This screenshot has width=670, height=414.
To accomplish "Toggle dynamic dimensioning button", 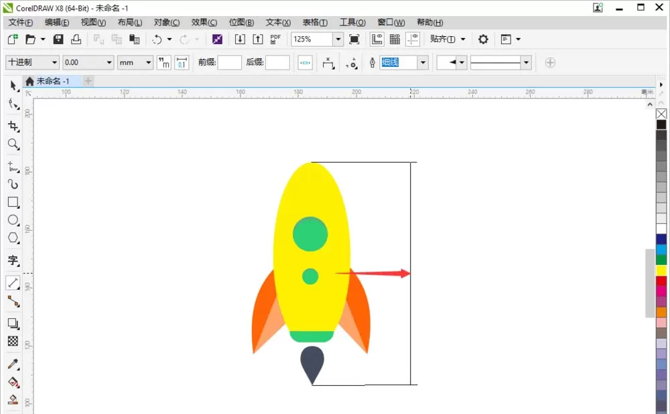I will point(305,63).
